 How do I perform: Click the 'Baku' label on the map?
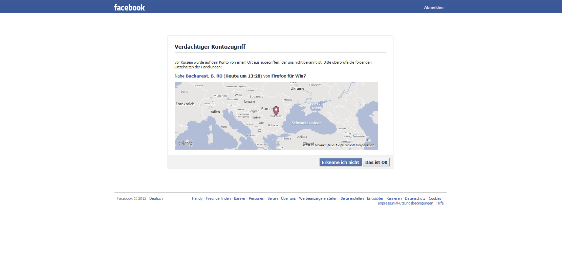[367, 140]
